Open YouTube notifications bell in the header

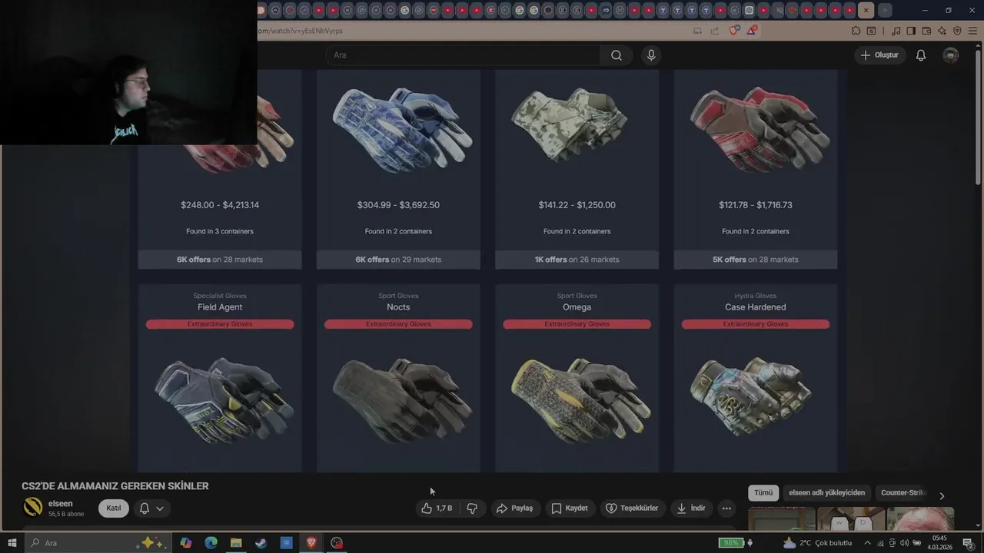(x=921, y=55)
